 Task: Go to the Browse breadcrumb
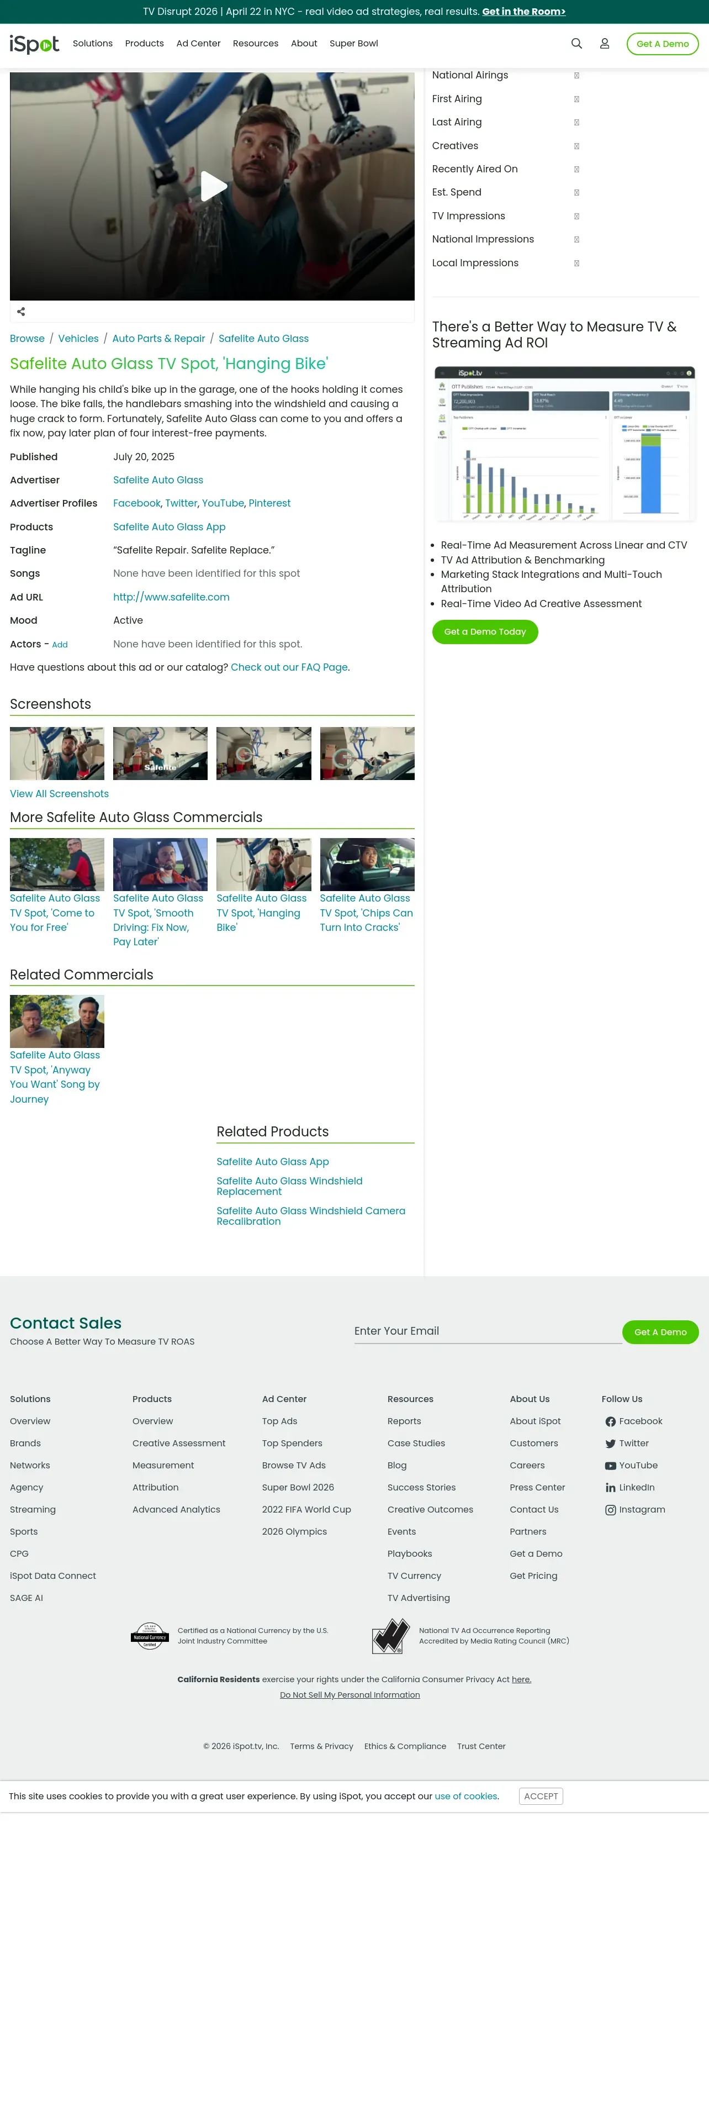(x=27, y=339)
